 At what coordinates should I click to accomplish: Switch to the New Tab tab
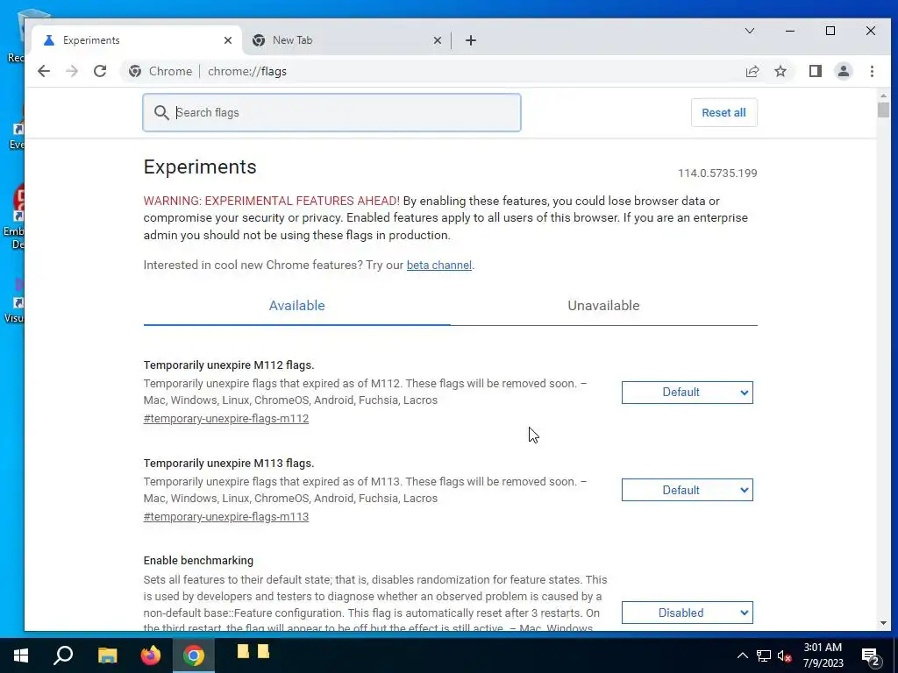(346, 40)
